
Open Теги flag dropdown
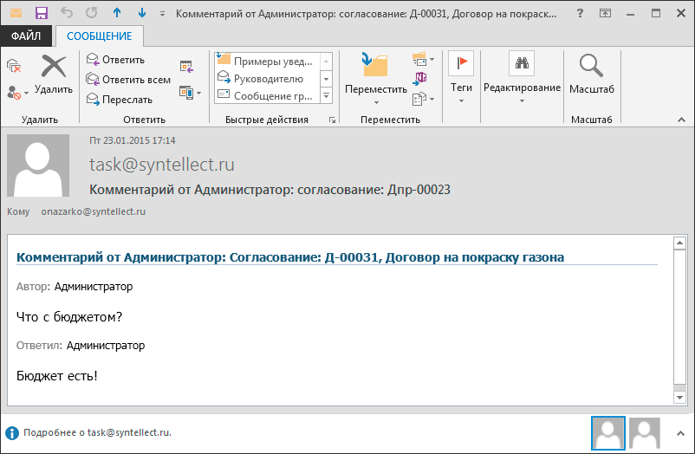point(461,76)
